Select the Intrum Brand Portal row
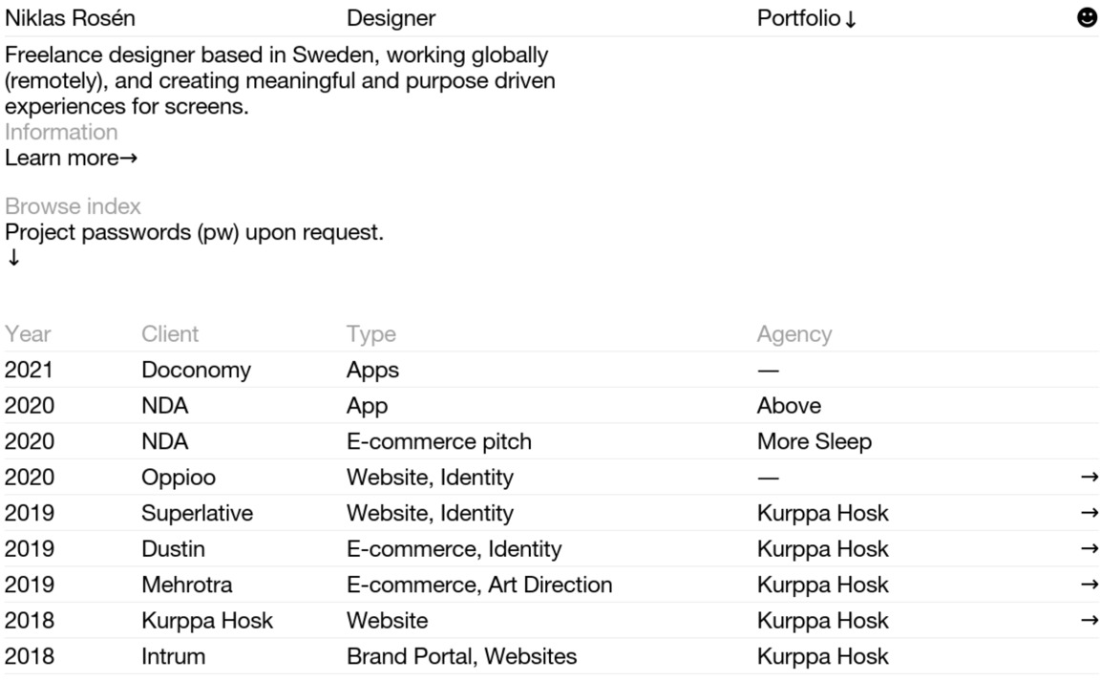This screenshot has width=1100, height=681. point(551,656)
